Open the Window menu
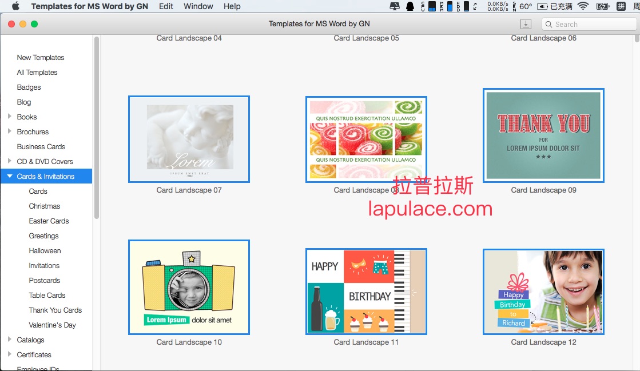This screenshot has width=640, height=371. pos(198,6)
